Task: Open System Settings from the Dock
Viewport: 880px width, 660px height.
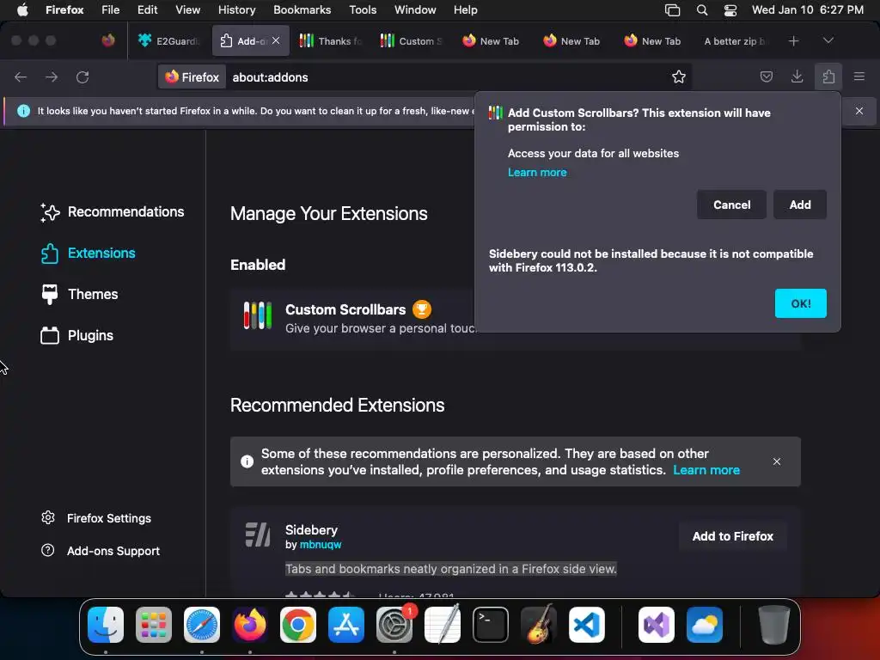Action: (394, 625)
